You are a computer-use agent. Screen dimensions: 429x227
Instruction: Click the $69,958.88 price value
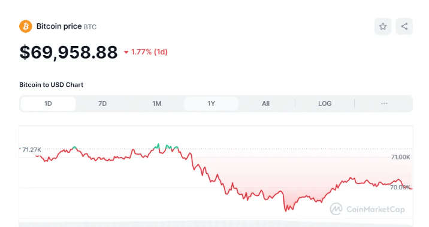tap(68, 52)
